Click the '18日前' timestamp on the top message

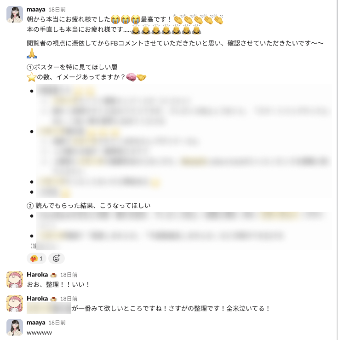point(57,10)
